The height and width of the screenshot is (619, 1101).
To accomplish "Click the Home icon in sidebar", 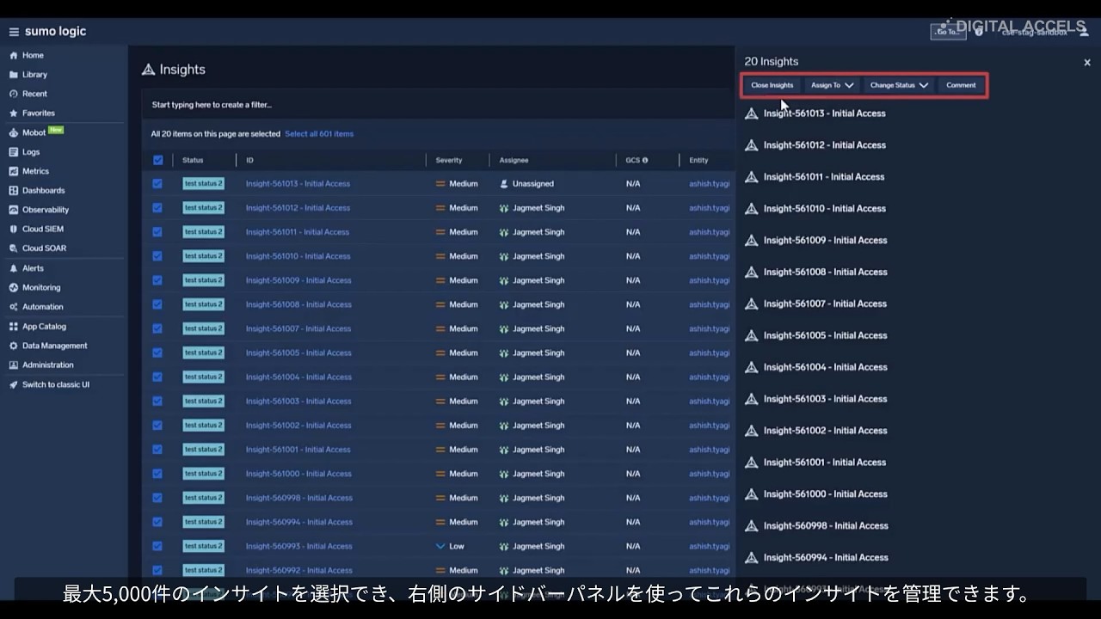I will [x=14, y=55].
